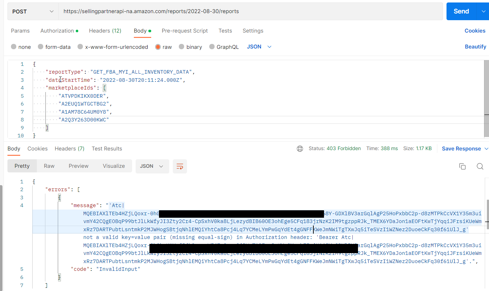Select the Raw response view
Viewport: 489px width, 291px height.
coord(49,166)
